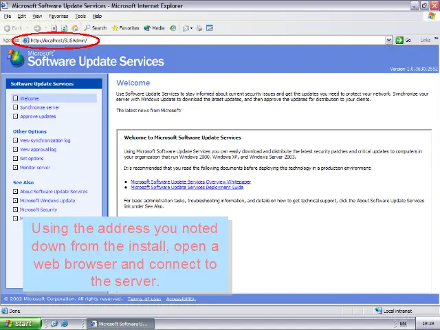The height and width of the screenshot is (330, 440).
Task: Click the page icon in address bar
Action: click(26, 41)
